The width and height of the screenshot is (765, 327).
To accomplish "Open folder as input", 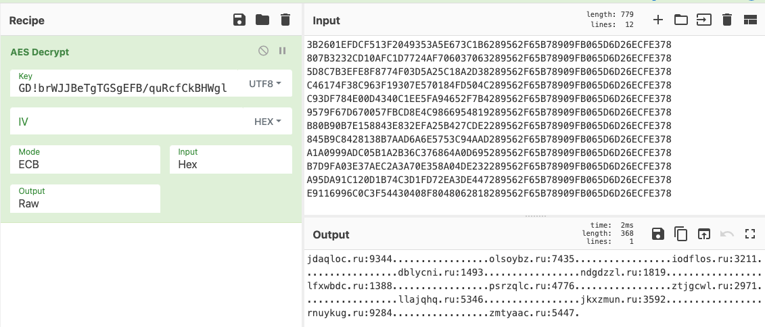I will point(681,20).
